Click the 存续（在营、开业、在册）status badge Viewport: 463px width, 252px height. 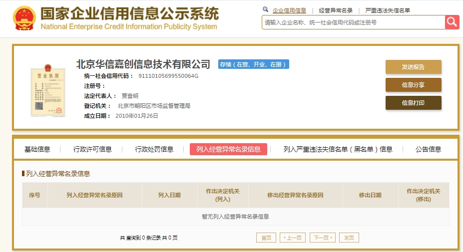pos(254,64)
